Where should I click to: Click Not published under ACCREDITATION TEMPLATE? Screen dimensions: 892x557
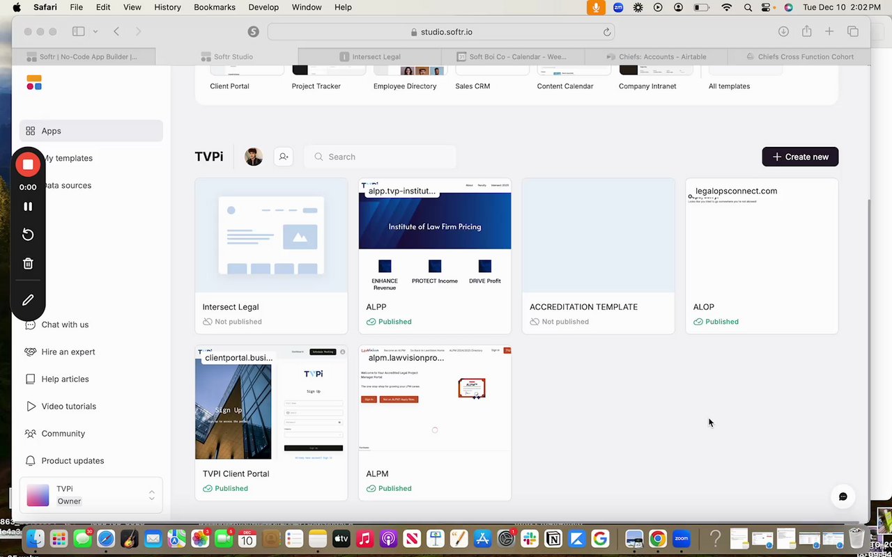560,322
